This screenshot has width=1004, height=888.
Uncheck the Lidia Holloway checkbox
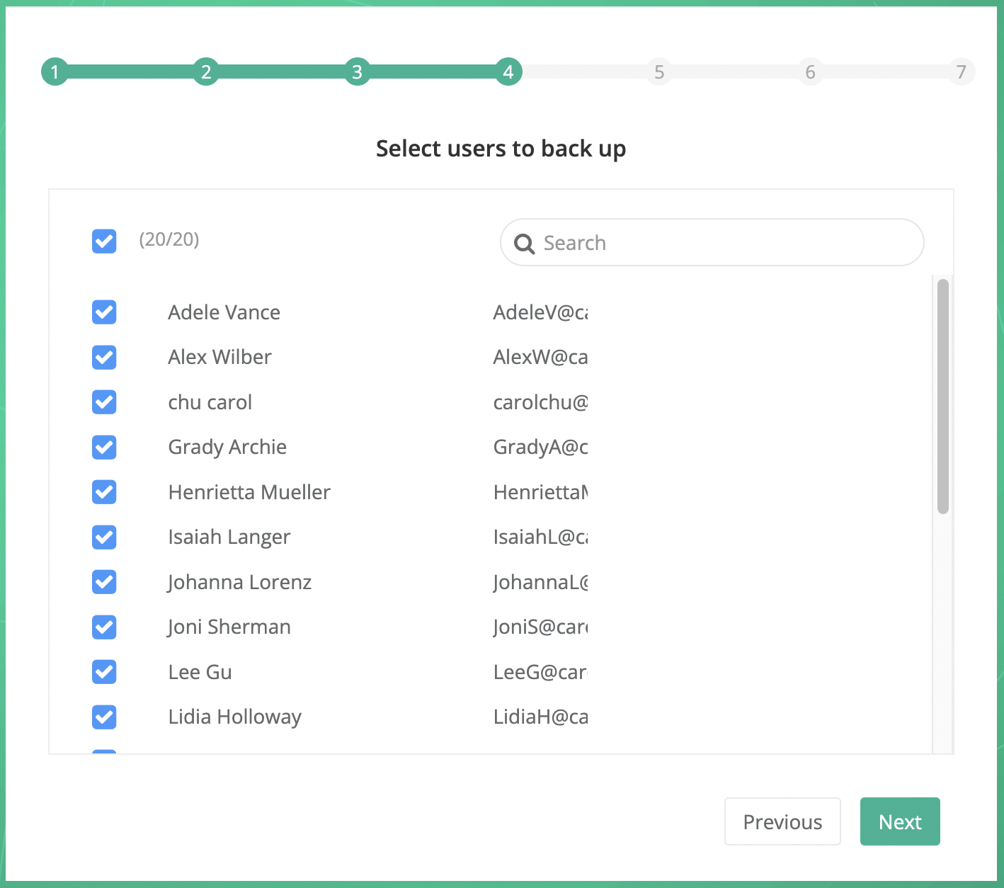pos(104,717)
